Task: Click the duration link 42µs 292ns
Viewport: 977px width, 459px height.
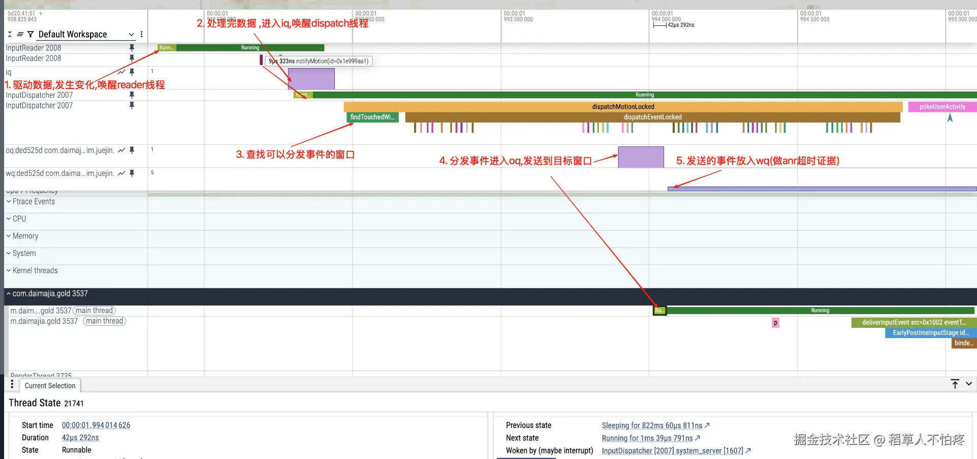Action: pos(80,438)
